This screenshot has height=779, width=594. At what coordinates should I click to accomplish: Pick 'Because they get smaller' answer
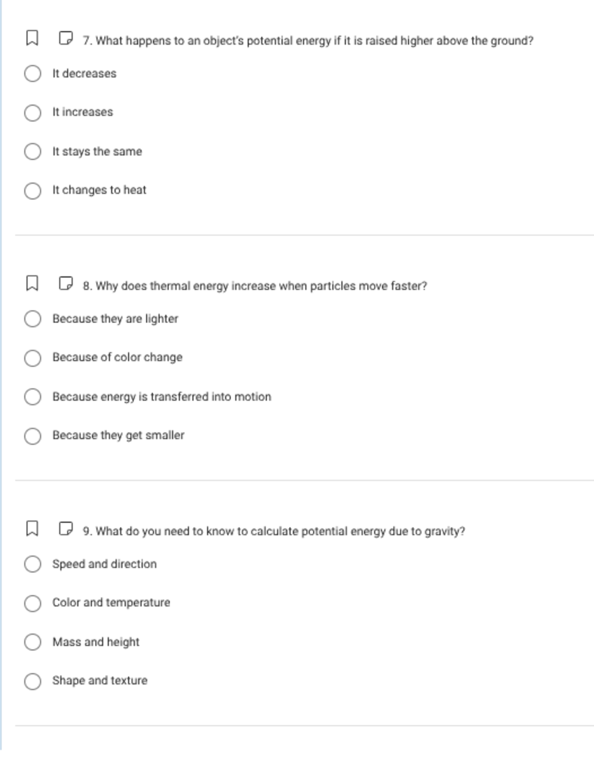(x=33, y=435)
